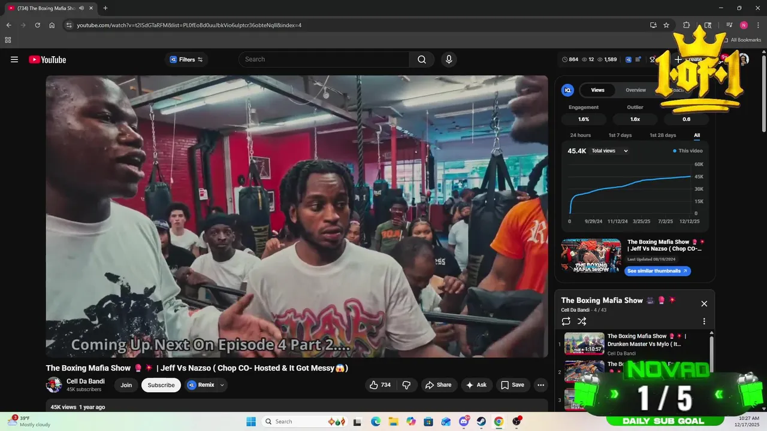Start voice search with microphone icon
The height and width of the screenshot is (431, 767).
click(448, 59)
